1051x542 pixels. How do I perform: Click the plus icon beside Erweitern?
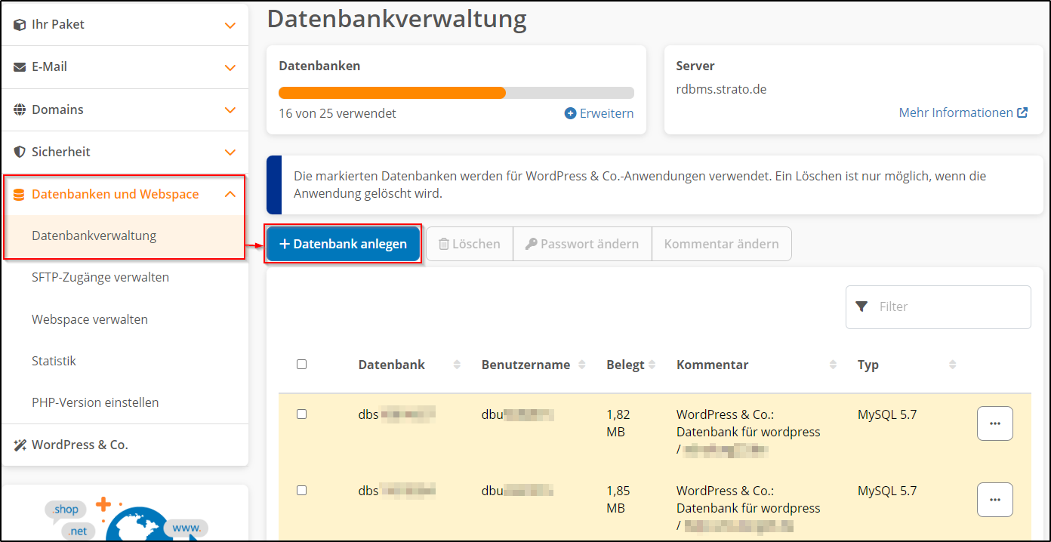click(571, 113)
